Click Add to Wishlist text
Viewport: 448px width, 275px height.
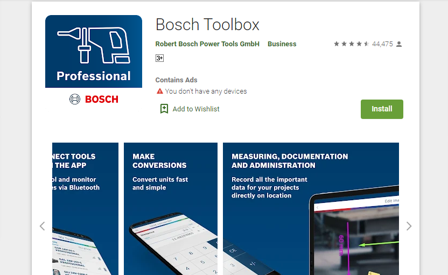(x=196, y=109)
